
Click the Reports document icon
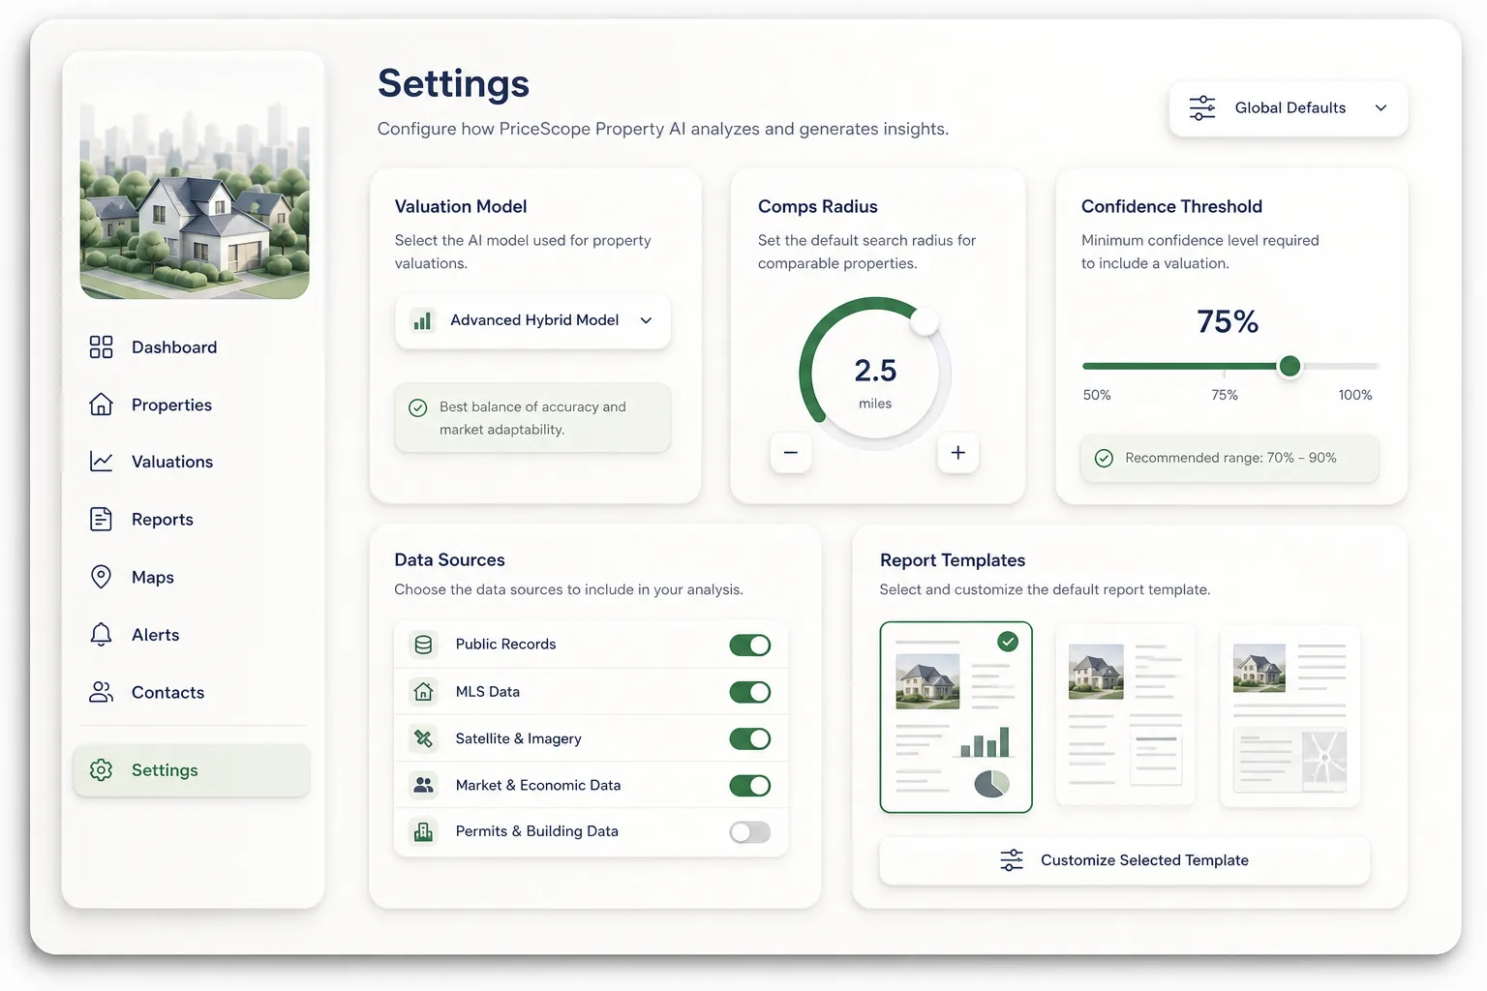pos(101,519)
